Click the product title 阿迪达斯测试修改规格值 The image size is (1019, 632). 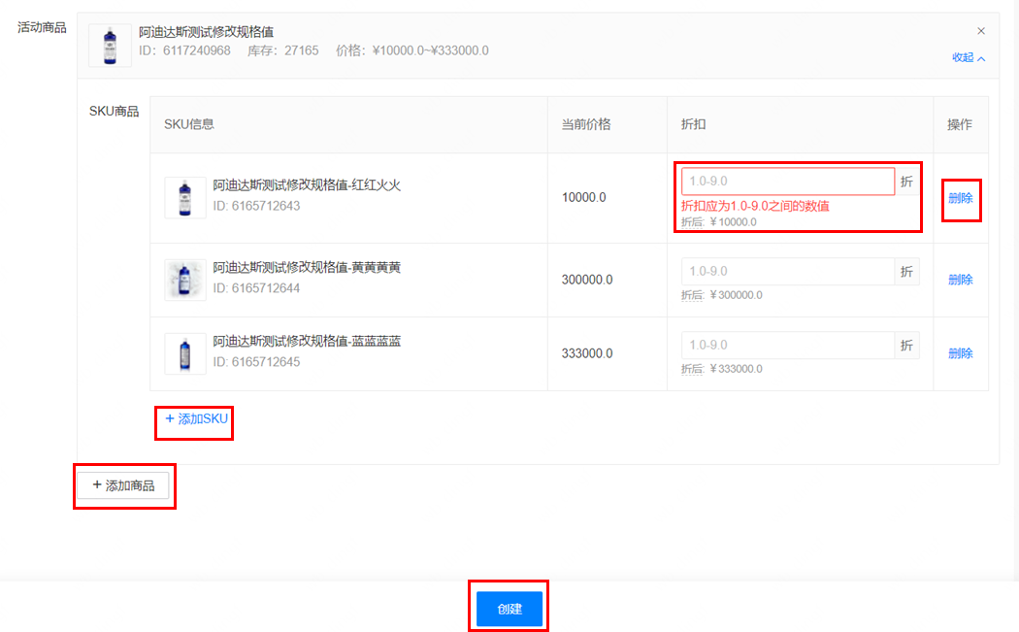point(206,33)
